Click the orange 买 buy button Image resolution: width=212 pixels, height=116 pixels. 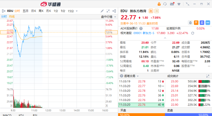tap(196, 23)
